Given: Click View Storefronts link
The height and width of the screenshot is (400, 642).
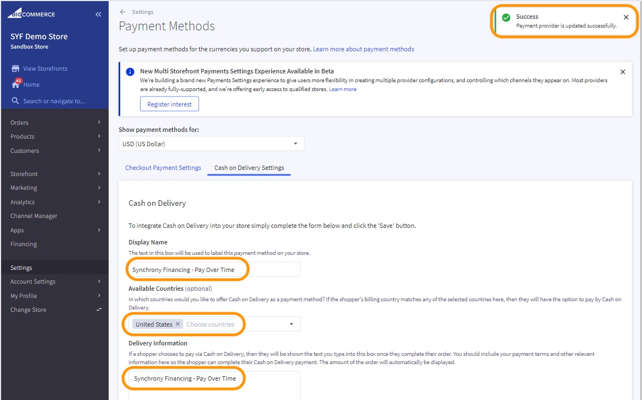Looking at the screenshot, I should (x=45, y=68).
